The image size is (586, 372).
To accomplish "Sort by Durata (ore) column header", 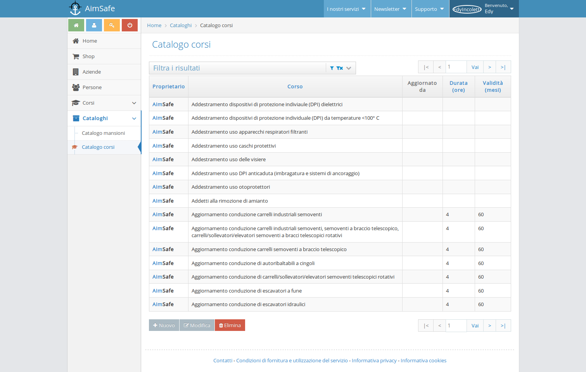I will click(458, 87).
